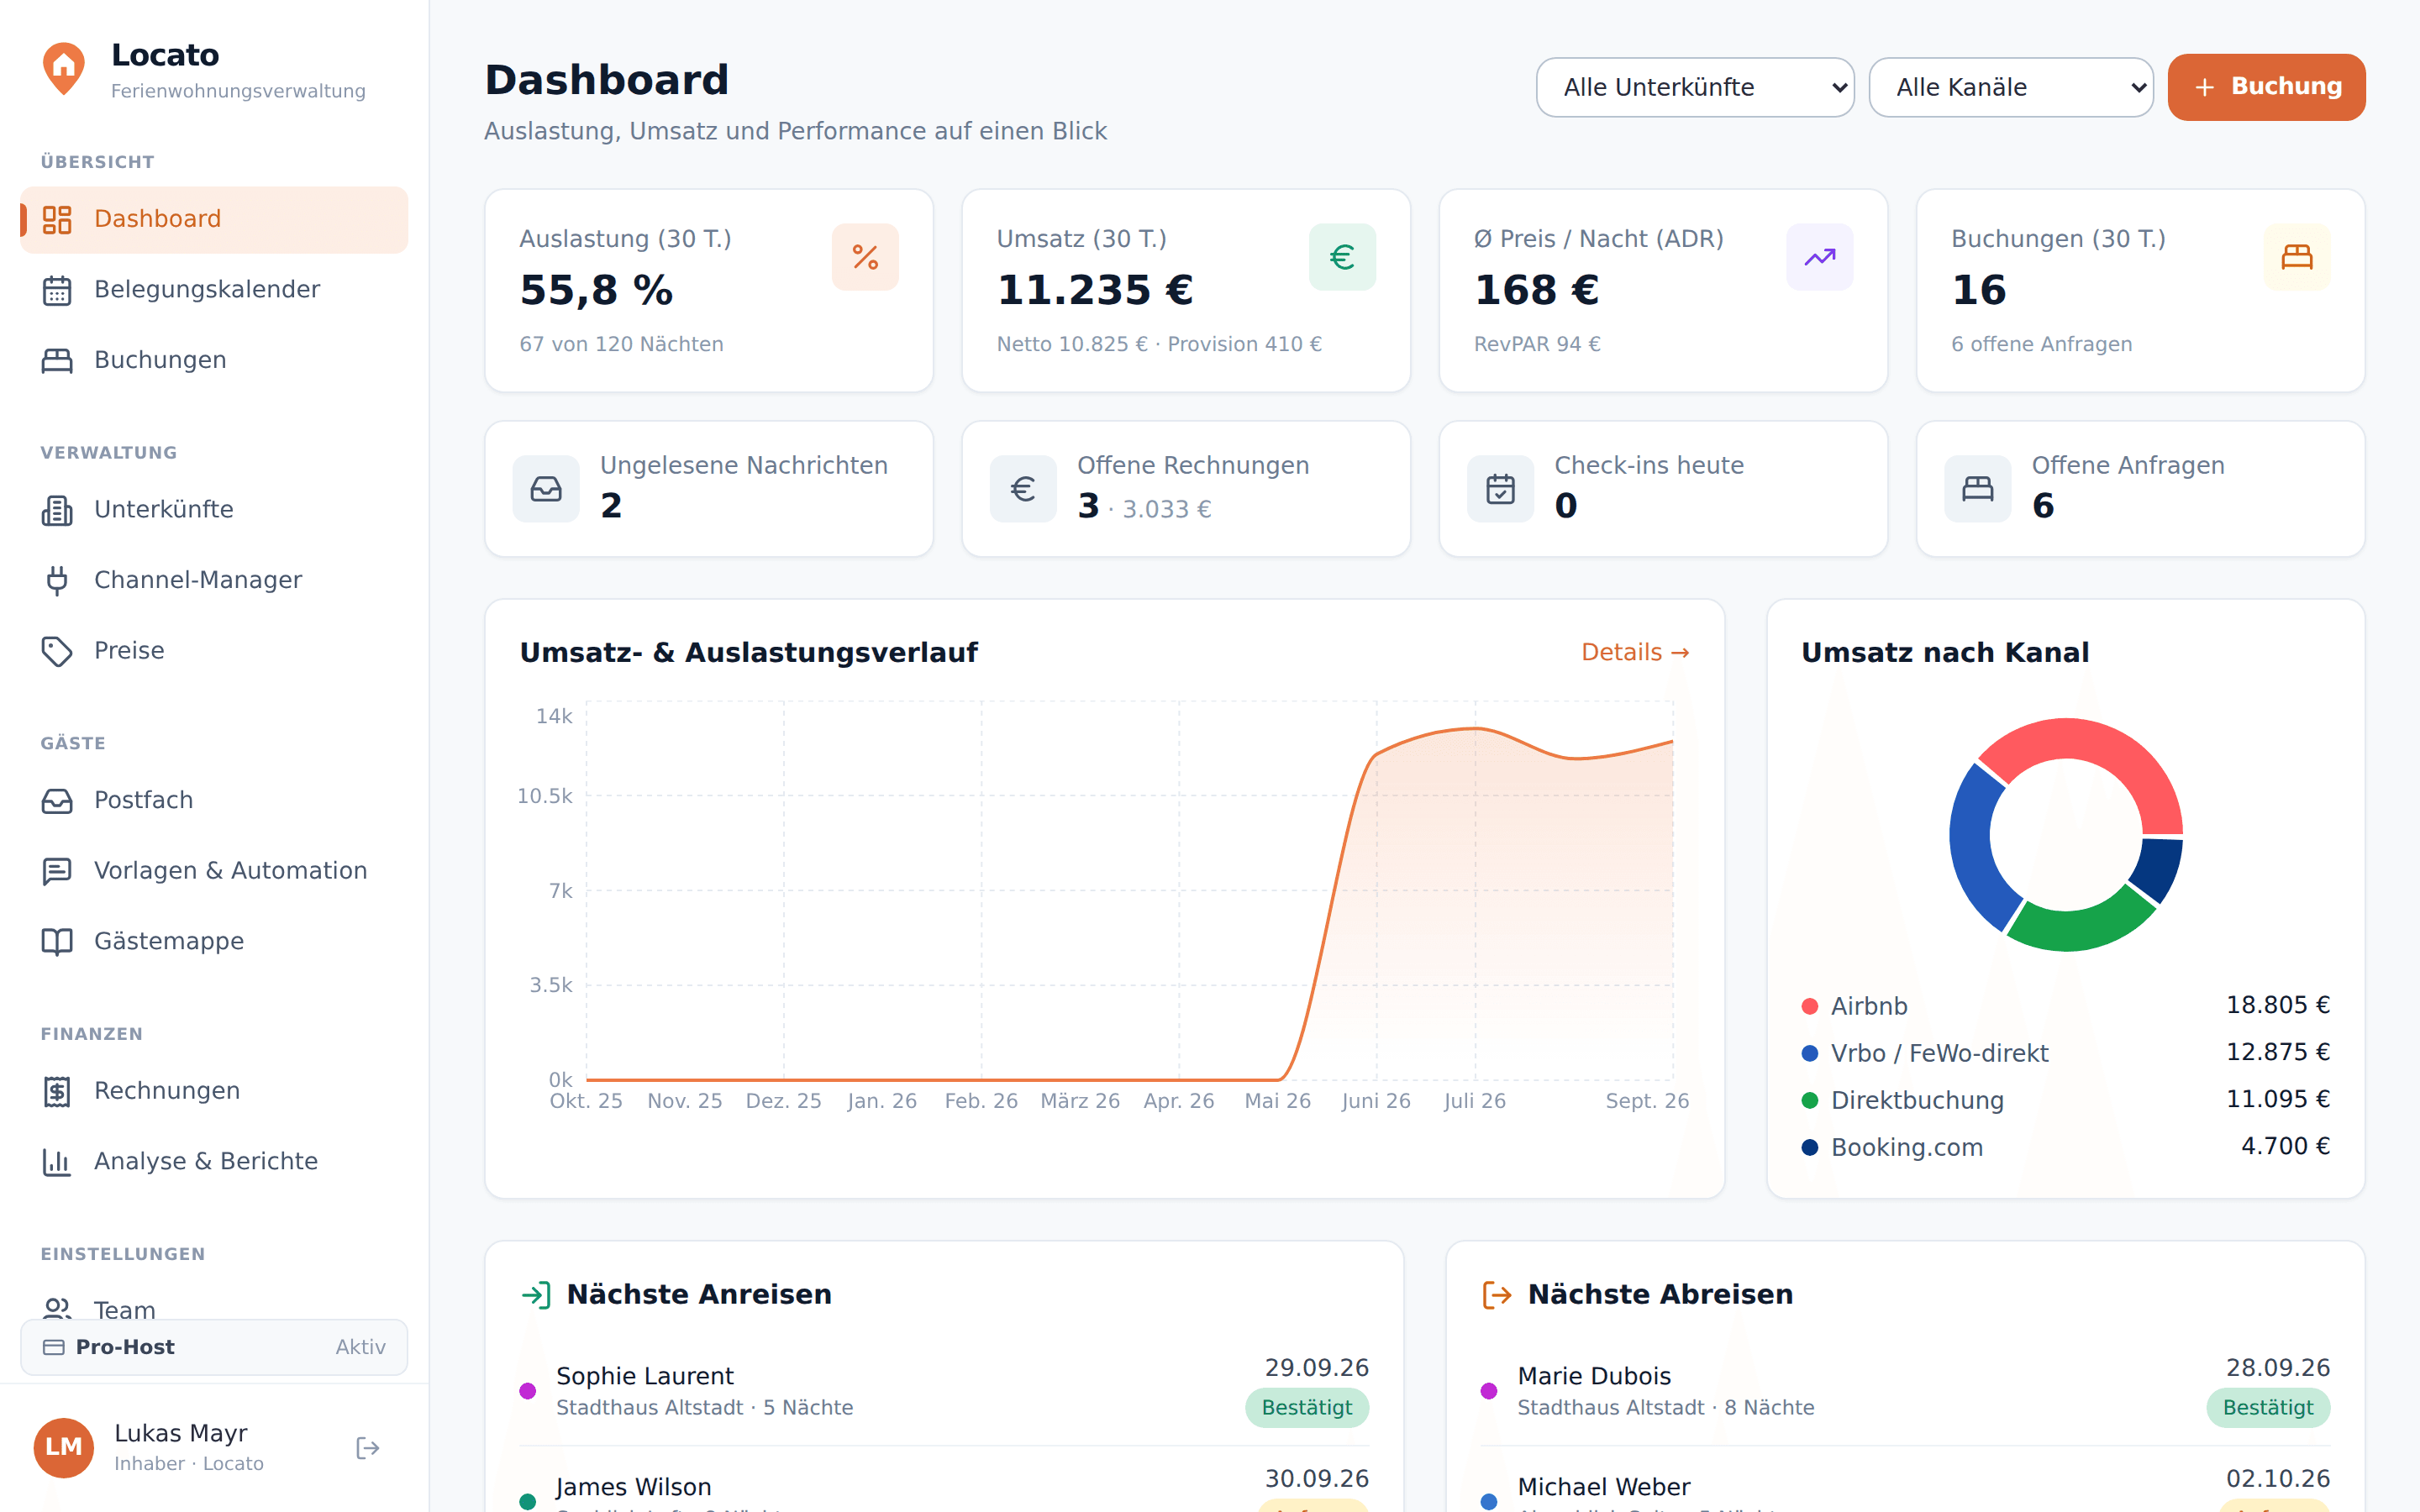
Task: Navigate to Analyse & Berichte
Action: pyautogui.click(x=214, y=1161)
